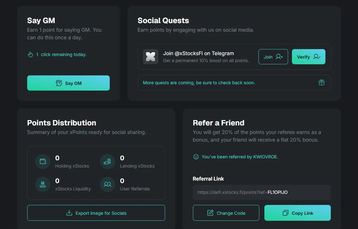Click the hand-coin icon for Lending xStocks
The width and height of the screenshot is (358, 229).
click(108, 162)
